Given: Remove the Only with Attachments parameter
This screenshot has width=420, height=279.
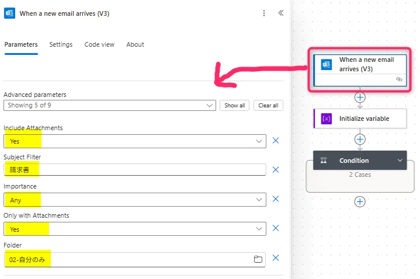Looking at the screenshot, I should 276,229.
